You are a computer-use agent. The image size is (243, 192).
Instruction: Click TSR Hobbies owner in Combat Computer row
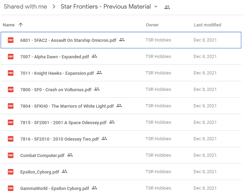click(158, 155)
